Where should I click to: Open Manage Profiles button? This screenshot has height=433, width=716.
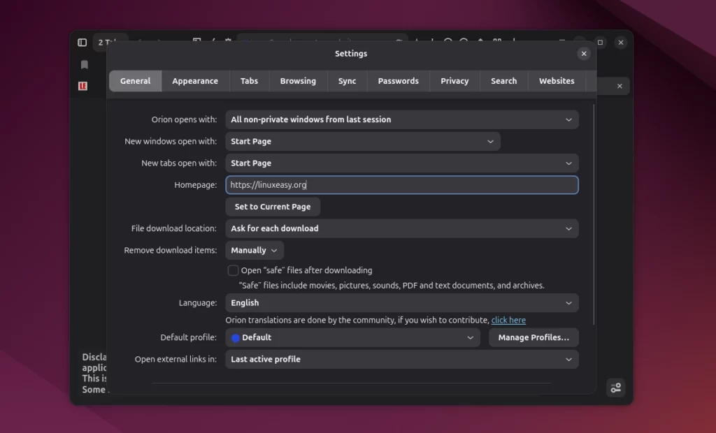[534, 337]
